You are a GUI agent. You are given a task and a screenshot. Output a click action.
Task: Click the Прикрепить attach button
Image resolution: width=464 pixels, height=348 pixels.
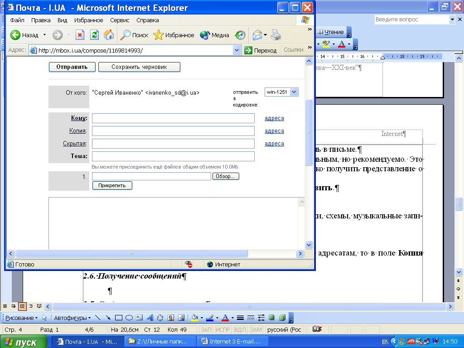click(112, 185)
